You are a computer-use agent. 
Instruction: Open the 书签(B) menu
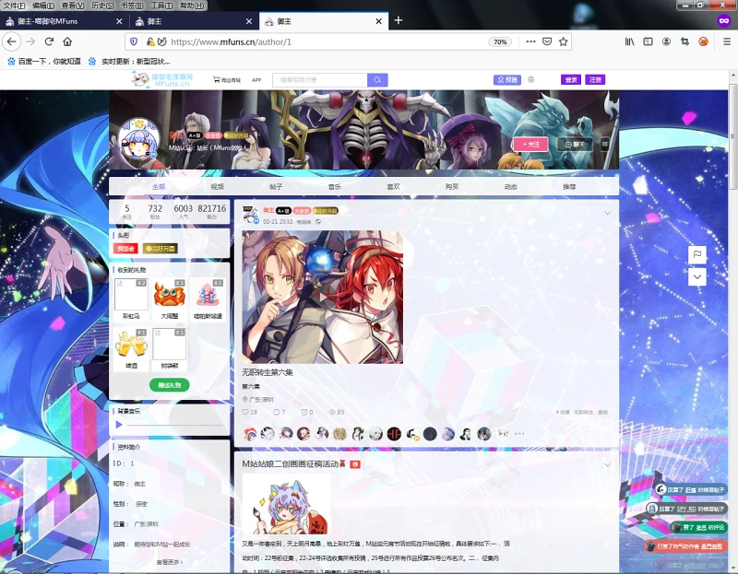pos(132,6)
